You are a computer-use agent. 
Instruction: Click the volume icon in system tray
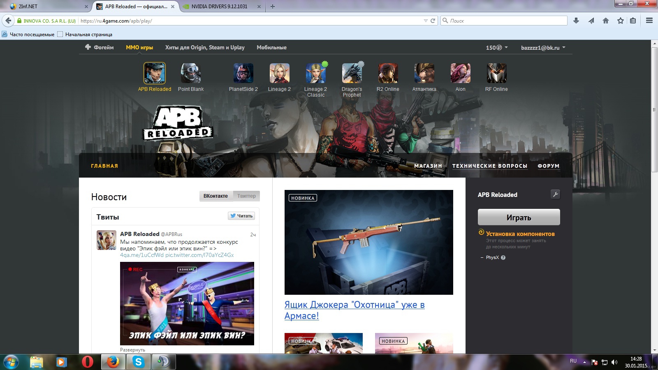pos(614,362)
